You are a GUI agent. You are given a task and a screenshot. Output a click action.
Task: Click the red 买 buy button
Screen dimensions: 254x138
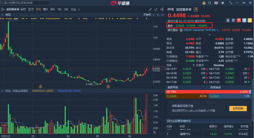point(239,20)
